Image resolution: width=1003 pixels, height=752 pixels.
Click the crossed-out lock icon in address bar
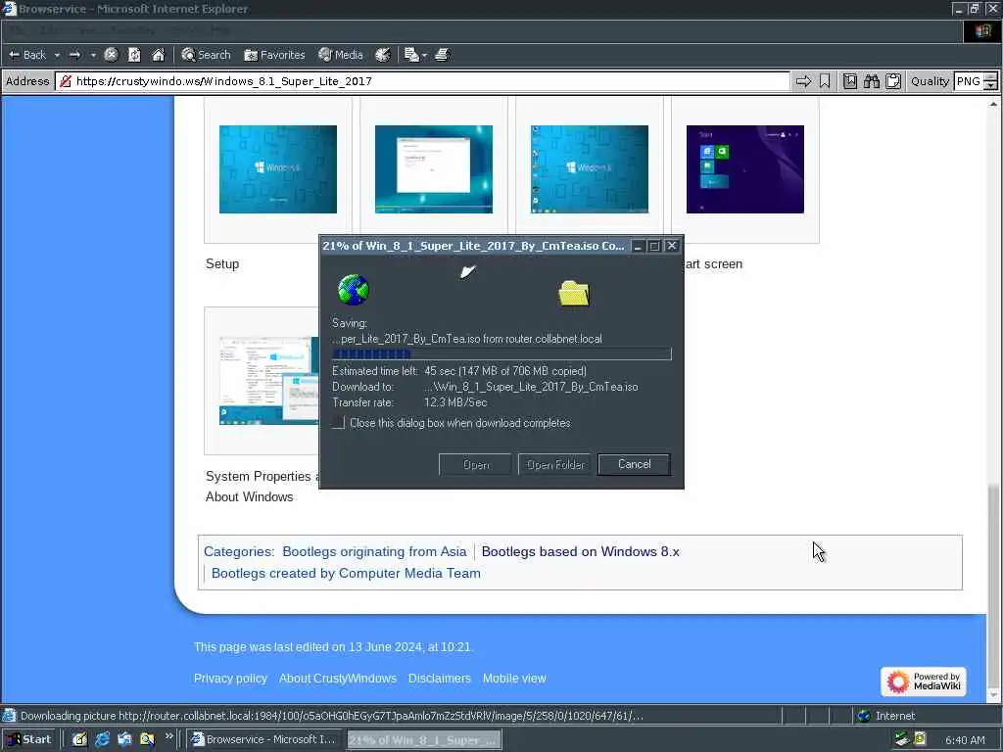coord(66,81)
